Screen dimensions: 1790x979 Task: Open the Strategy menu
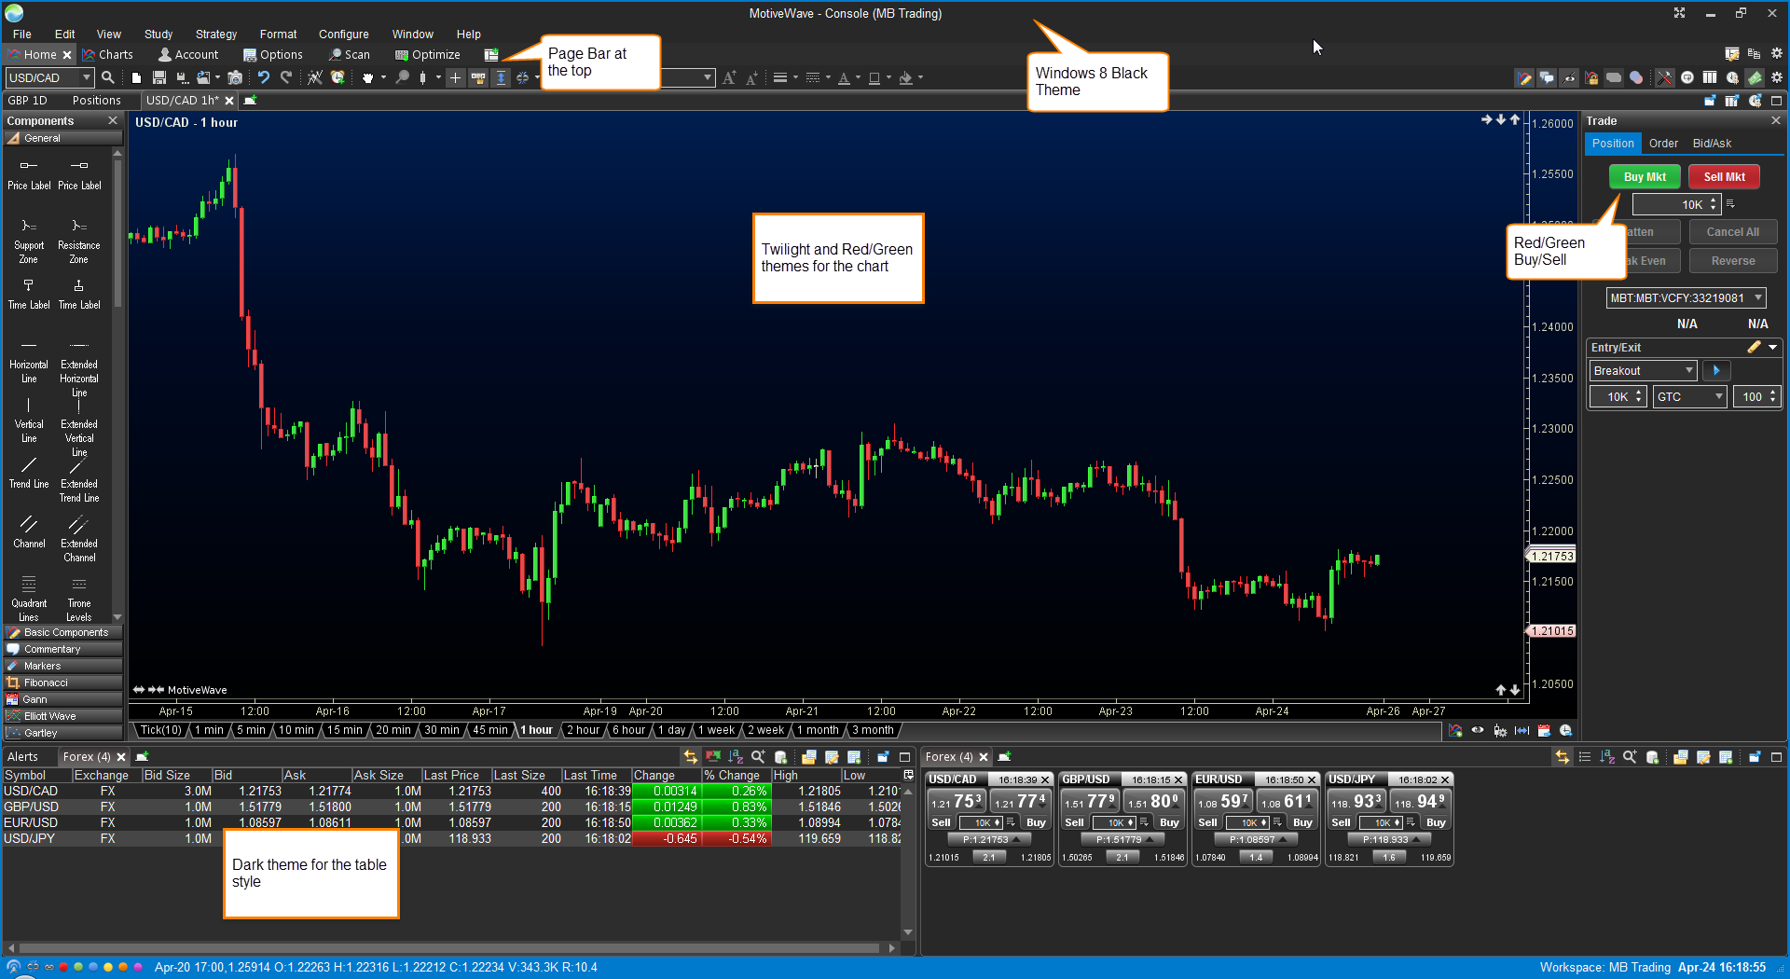(216, 34)
